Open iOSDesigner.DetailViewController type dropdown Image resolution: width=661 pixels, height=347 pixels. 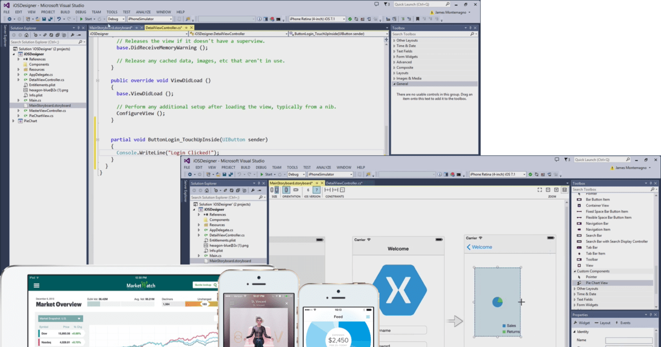tap(237, 34)
